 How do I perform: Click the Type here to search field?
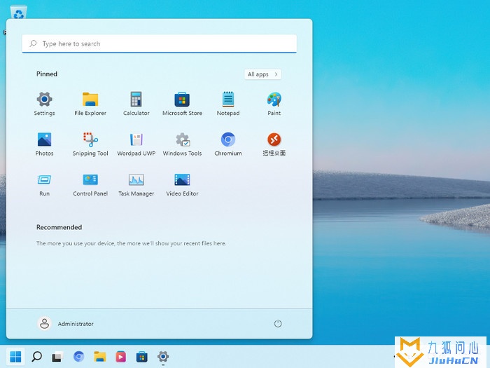pos(160,43)
